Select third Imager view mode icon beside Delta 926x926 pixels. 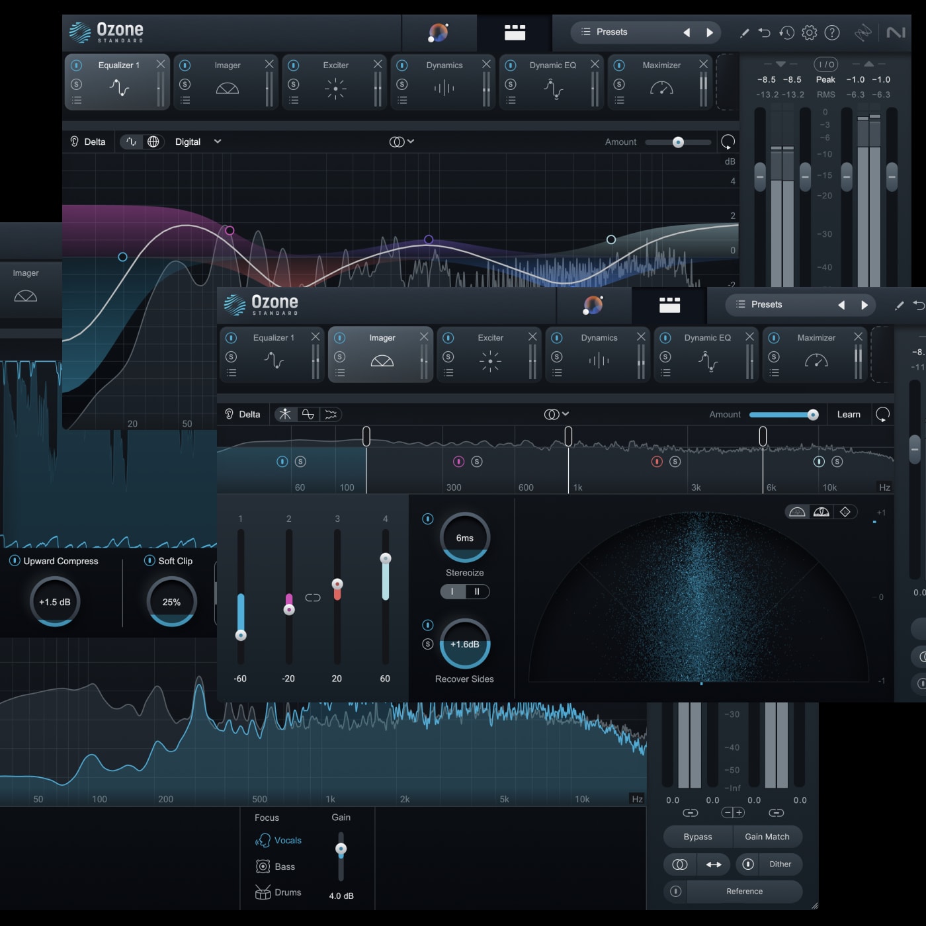tap(331, 414)
